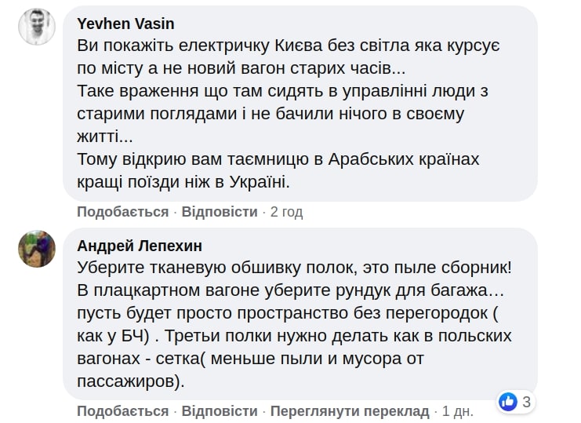This screenshot has height=423, width=581.
Task: Open the reaction count showing 3
Action: 527,403
